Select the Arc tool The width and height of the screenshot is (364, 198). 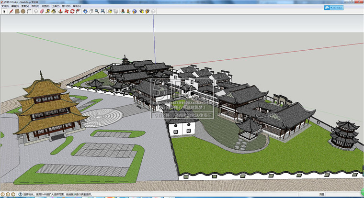pyautogui.click(x=29, y=11)
